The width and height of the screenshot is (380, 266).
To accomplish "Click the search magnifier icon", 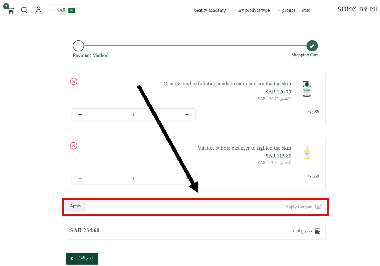I will click(24, 10).
